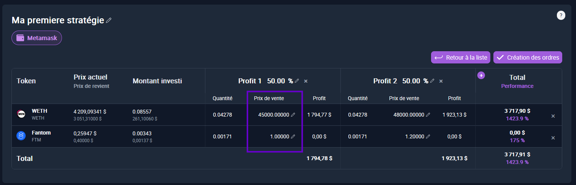Screen dimensions: 576x185
Task: Remove the Profit 2 column
Action: tap(441, 81)
